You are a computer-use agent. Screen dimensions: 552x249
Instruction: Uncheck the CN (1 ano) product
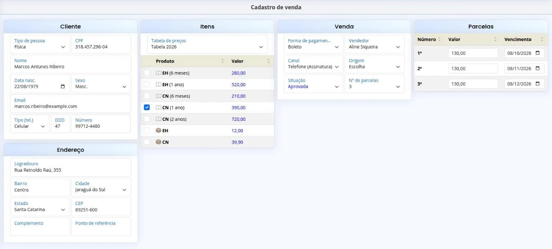click(x=147, y=107)
